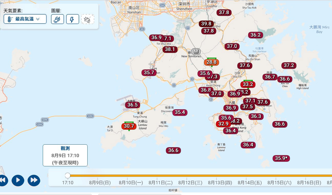
Task: Jump to 8月9日(日) on the timeline
Action: tap(100, 183)
